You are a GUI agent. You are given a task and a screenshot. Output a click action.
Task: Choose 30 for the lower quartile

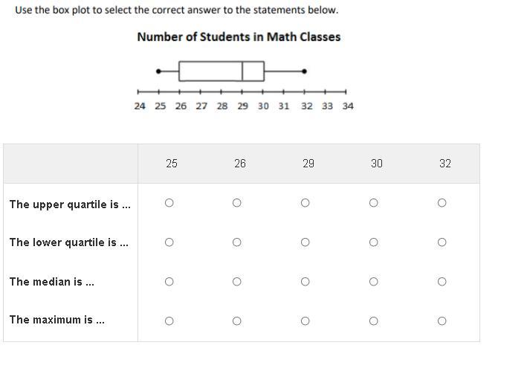click(x=374, y=242)
